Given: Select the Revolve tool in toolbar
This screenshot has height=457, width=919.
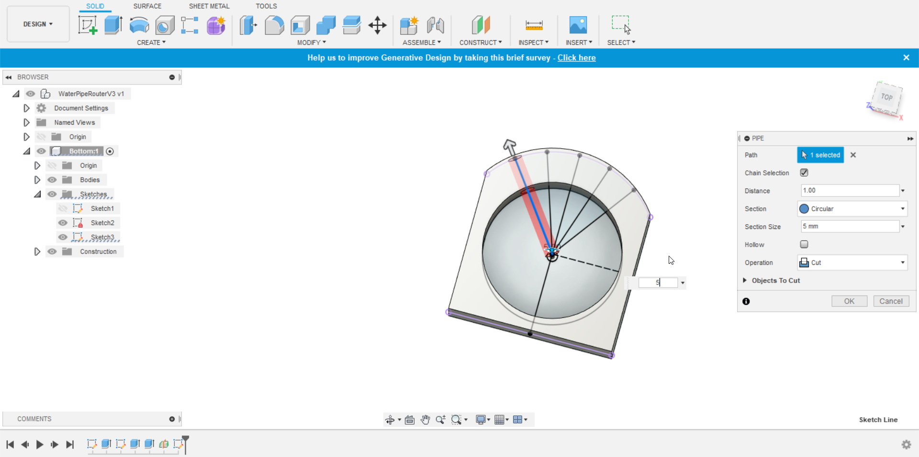Looking at the screenshot, I should coord(139,25).
